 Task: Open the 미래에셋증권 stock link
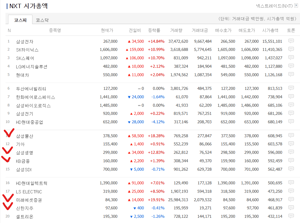click(x=29, y=200)
